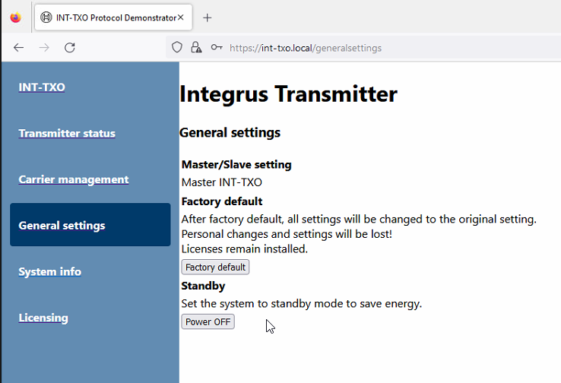Click the 'Standby' section heading
561x383 pixels.
tap(203, 286)
